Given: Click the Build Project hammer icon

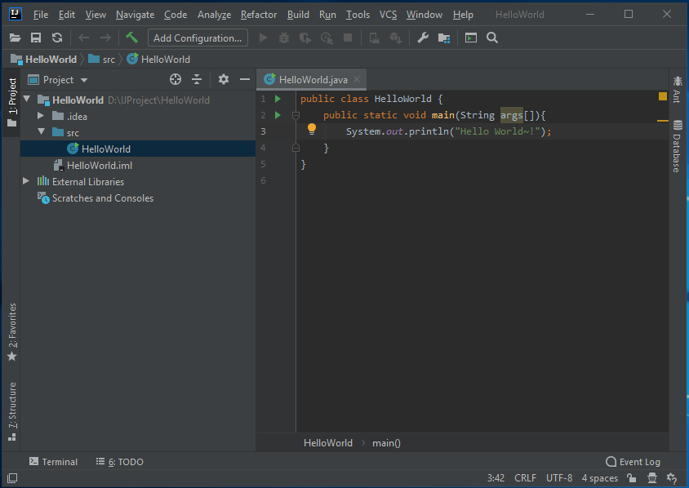Looking at the screenshot, I should click(131, 38).
